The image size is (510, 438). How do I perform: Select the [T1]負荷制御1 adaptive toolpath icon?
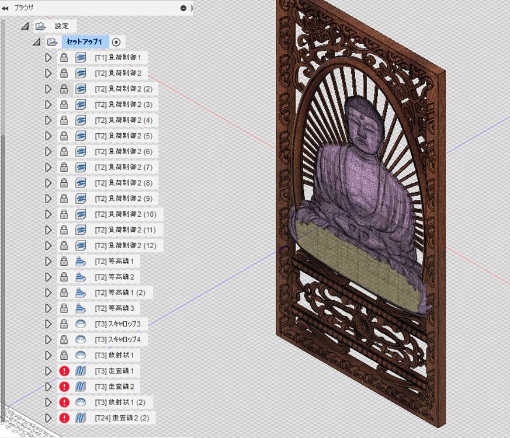point(80,57)
